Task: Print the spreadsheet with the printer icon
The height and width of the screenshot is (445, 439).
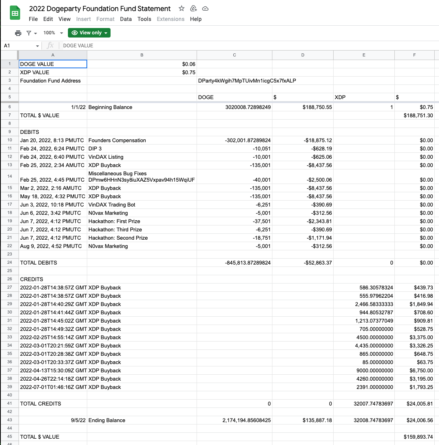Action: (18, 33)
